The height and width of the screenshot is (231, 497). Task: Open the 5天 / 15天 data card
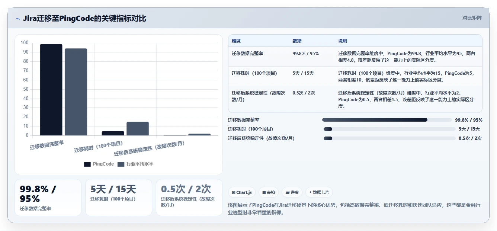(119, 198)
